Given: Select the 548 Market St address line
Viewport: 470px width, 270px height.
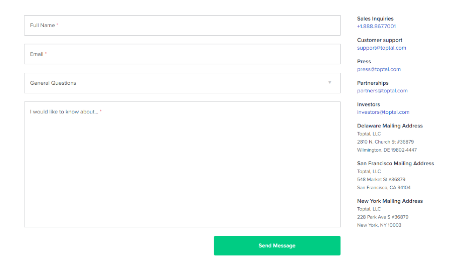Looking at the screenshot, I should [381, 179].
